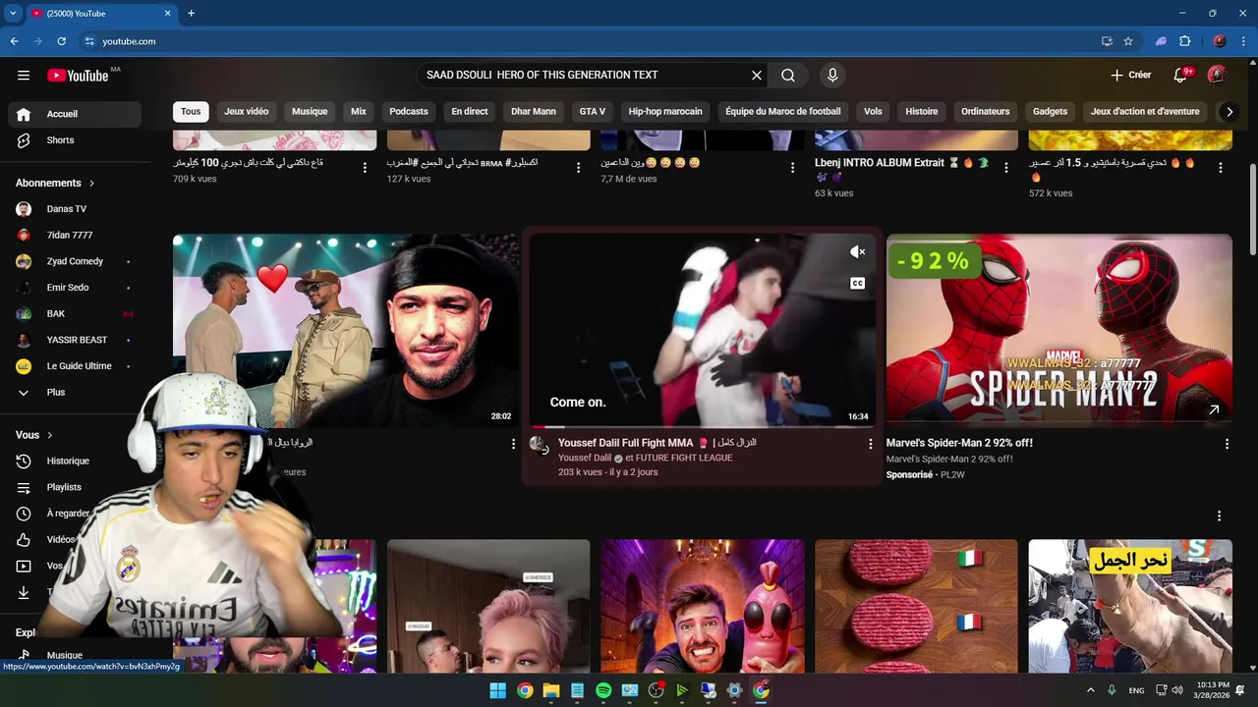Seek on the preview video progress bar
The image size is (1258, 707).
pos(703,426)
